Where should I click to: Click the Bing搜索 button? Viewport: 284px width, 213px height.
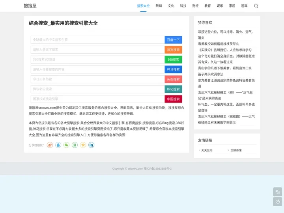click(x=173, y=89)
